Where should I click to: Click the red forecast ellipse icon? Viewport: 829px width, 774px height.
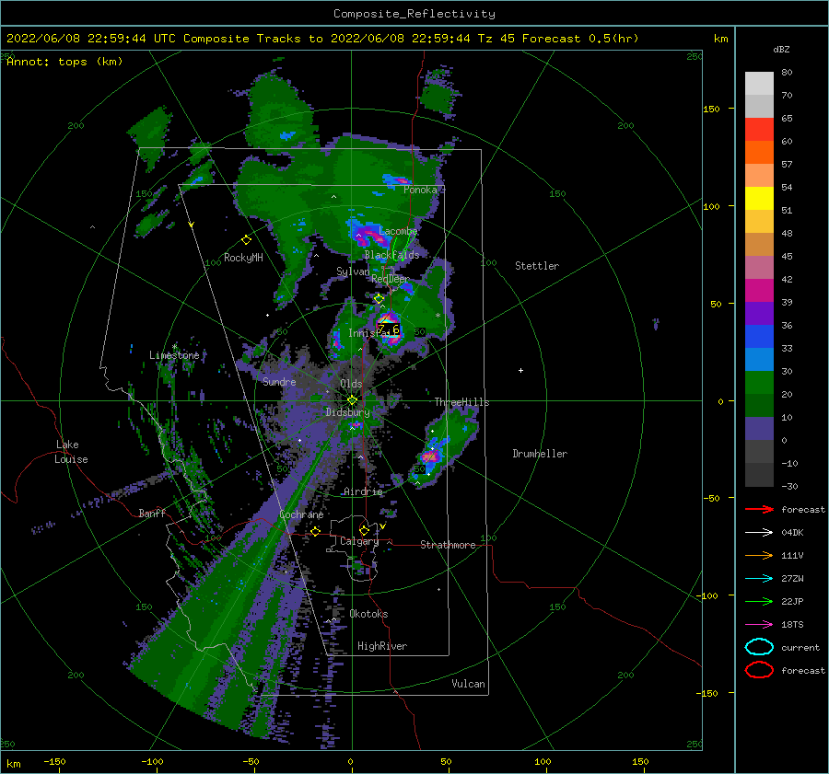[759, 670]
